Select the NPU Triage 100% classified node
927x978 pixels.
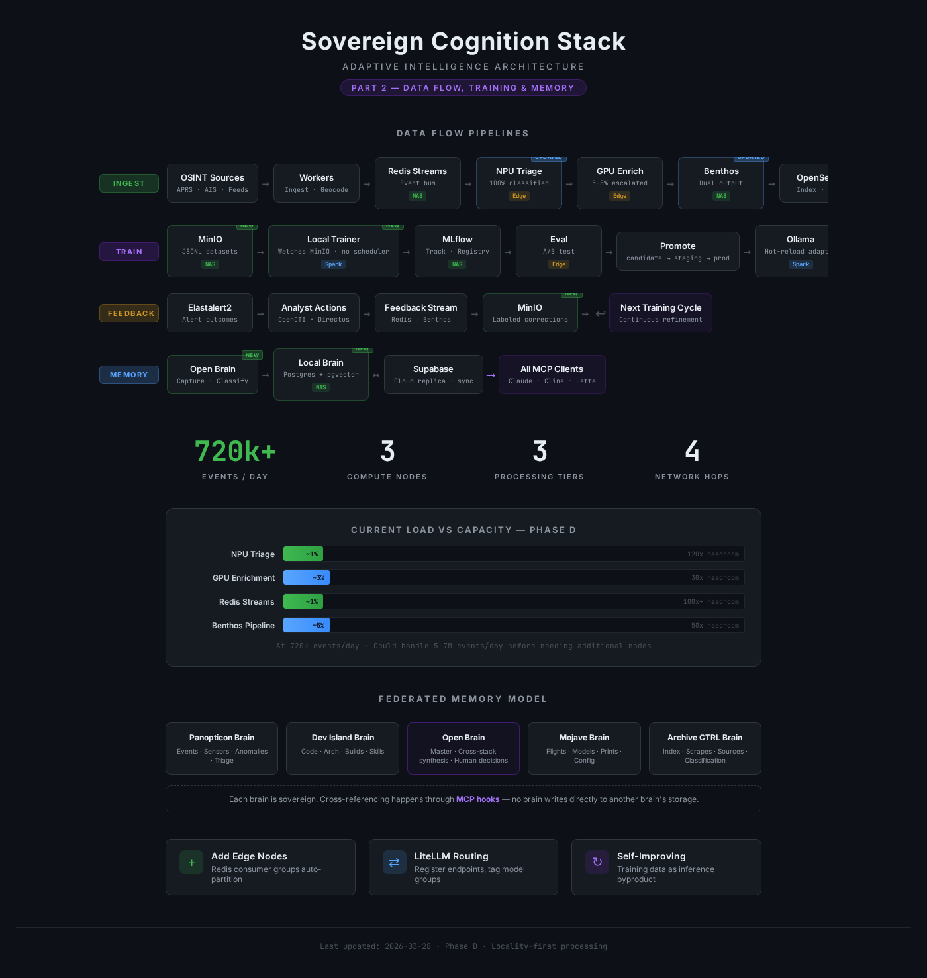(x=519, y=183)
